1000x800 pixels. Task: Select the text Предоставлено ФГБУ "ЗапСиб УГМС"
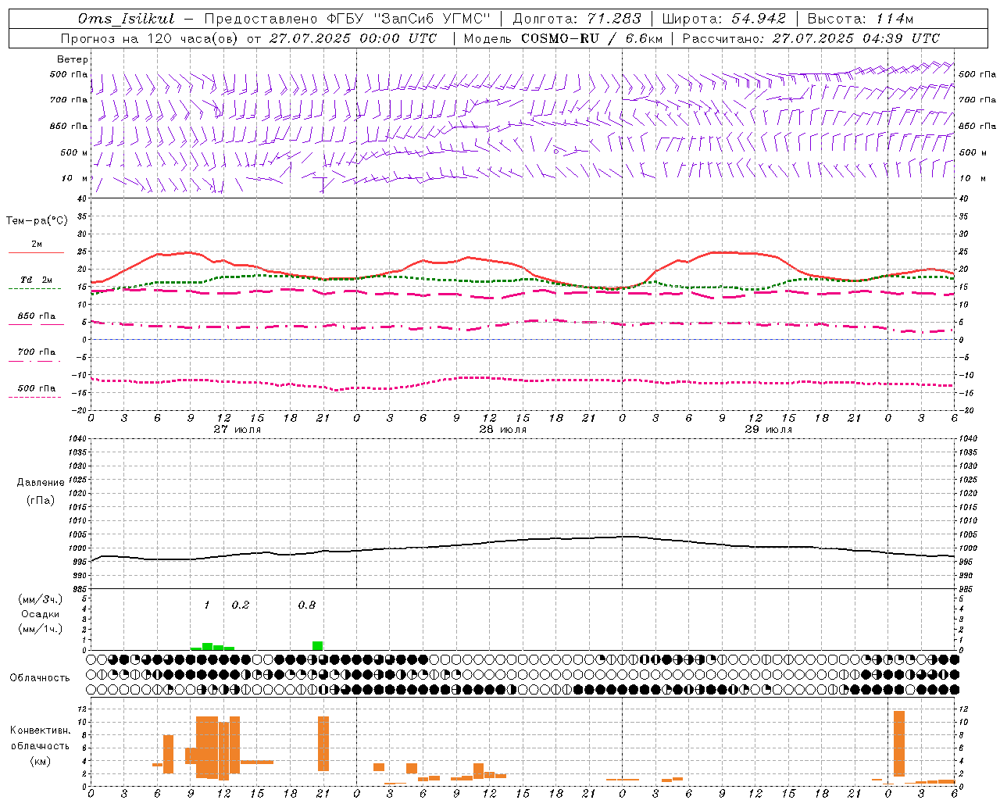tap(348, 19)
